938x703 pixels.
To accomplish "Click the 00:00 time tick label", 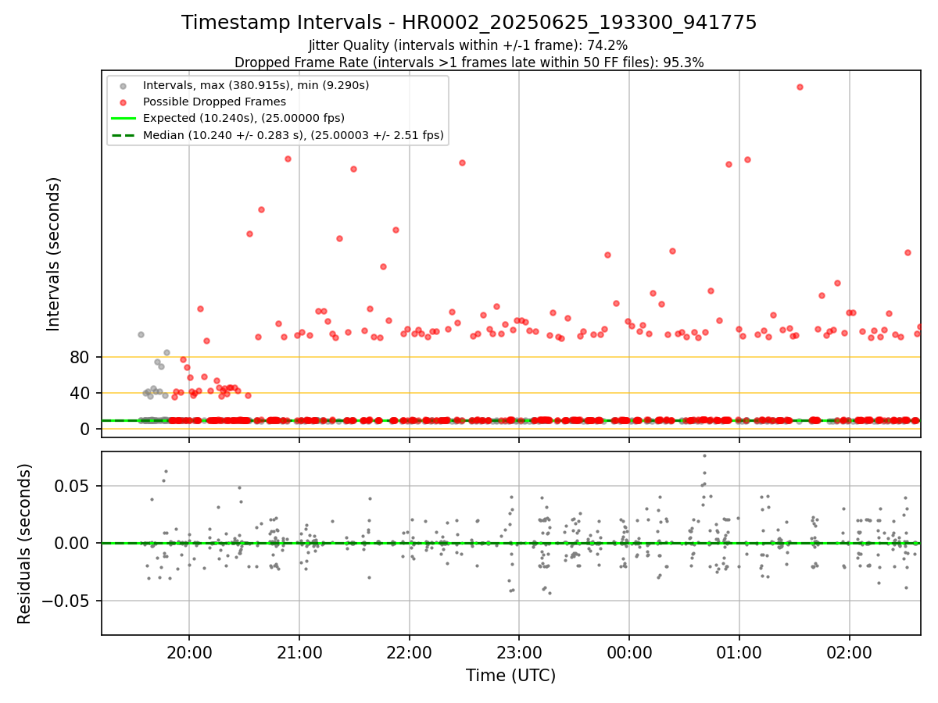I will coord(629,651).
